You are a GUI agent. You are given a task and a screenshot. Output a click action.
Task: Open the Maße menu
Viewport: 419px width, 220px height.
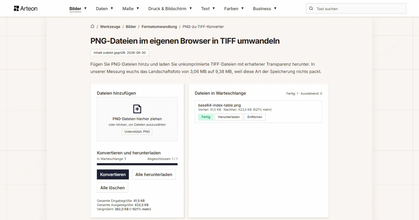coord(128,8)
